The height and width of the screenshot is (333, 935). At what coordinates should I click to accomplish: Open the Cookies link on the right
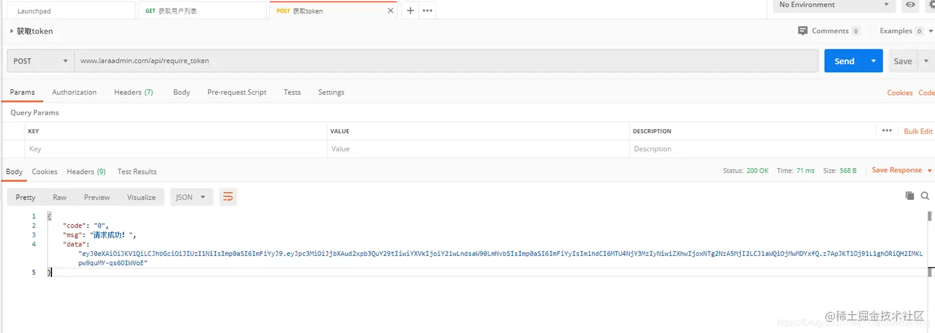[900, 93]
